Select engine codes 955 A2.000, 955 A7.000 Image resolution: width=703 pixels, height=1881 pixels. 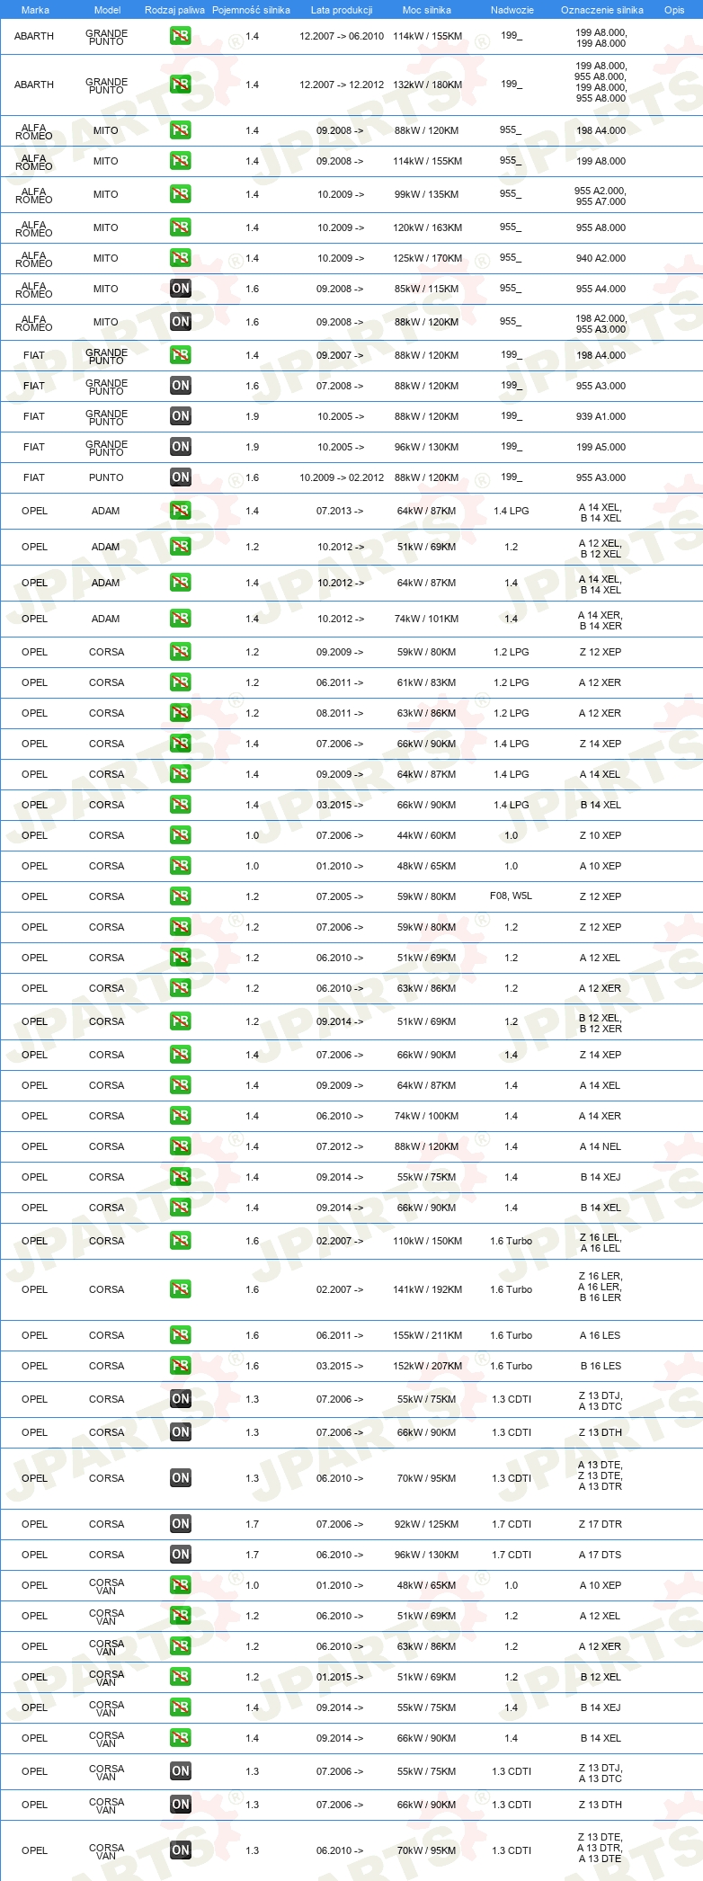(x=601, y=196)
